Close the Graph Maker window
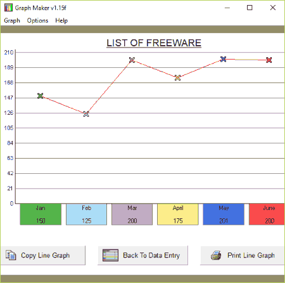The image size is (285, 283). tap(273, 8)
